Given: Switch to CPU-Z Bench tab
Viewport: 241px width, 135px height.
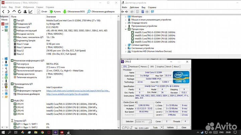Looking at the screenshot, I should pos(169,66).
